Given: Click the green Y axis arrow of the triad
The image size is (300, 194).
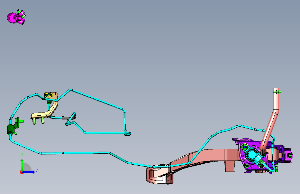Looking at the screenshot, I should [22, 165].
